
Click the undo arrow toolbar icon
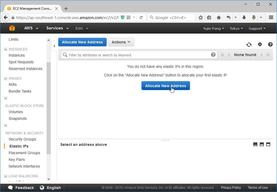[228, 18]
